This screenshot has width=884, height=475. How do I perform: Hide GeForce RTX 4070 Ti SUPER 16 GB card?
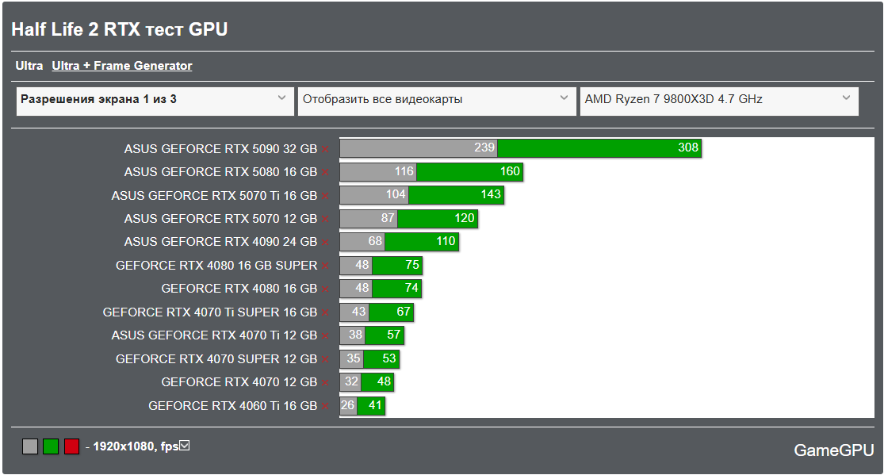point(323,313)
